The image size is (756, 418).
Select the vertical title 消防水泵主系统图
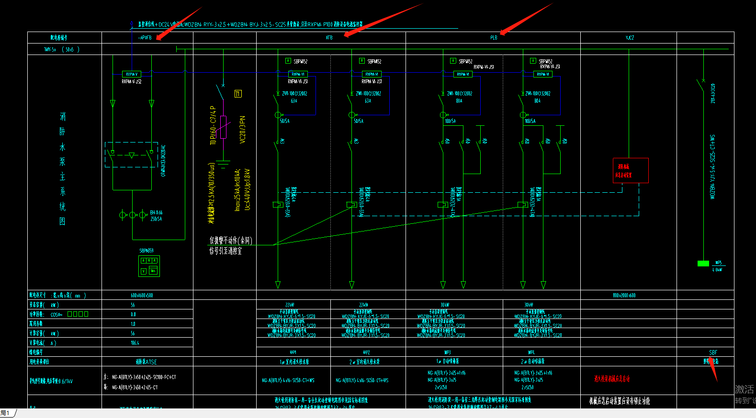[62, 169]
